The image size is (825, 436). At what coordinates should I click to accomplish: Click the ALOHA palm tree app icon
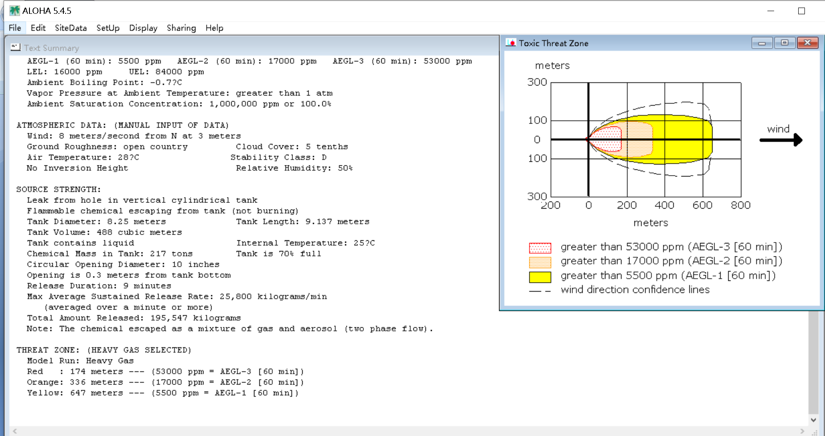15,11
